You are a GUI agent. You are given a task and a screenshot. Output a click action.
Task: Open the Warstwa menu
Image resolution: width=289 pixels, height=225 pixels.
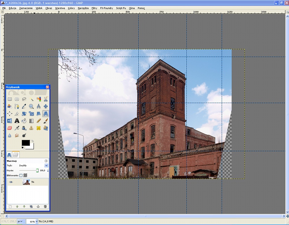pos(60,8)
